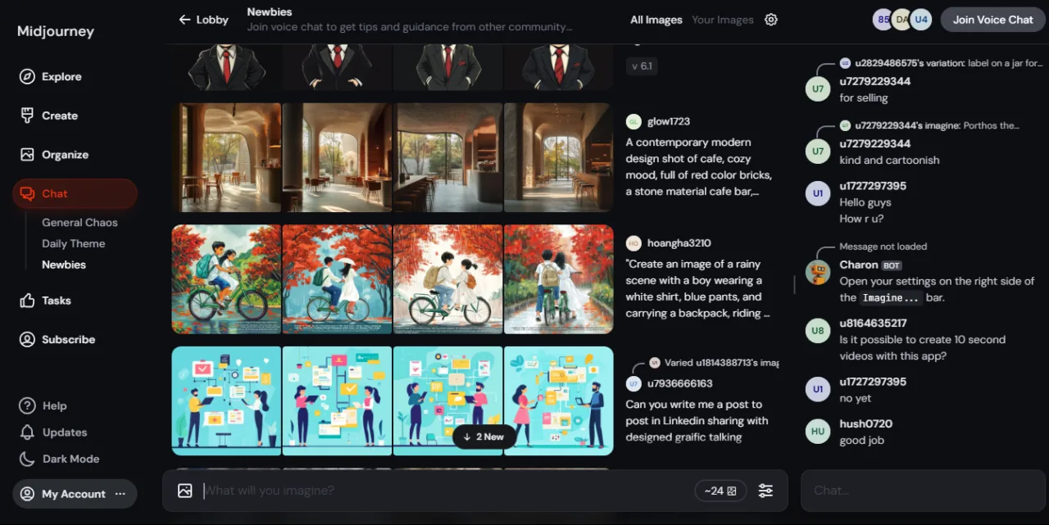1049x525 pixels.
Task: Click the glow1723 avatar icon
Action: tap(633, 121)
